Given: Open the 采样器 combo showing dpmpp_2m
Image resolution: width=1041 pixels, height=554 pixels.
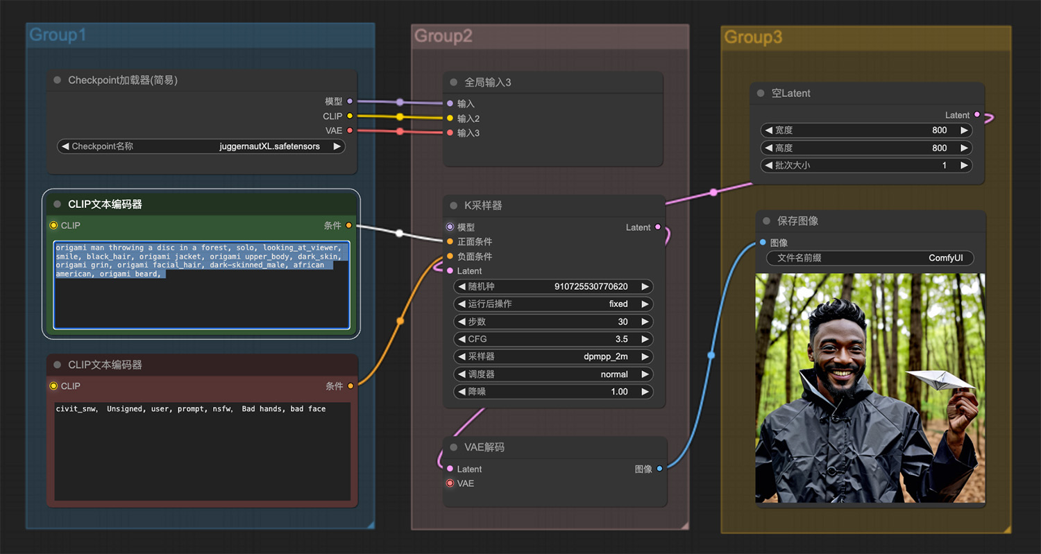Looking at the screenshot, I should (554, 356).
